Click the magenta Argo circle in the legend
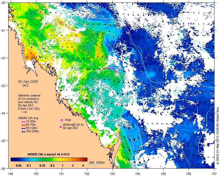Viewport: 220px width, 176px height. pos(62,120)
